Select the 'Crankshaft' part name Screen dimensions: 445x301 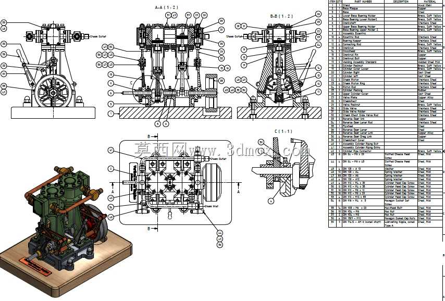click(x=349, y=23)
